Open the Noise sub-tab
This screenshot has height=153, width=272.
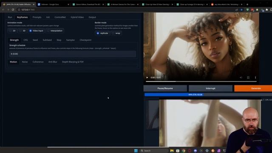(25, 62)
